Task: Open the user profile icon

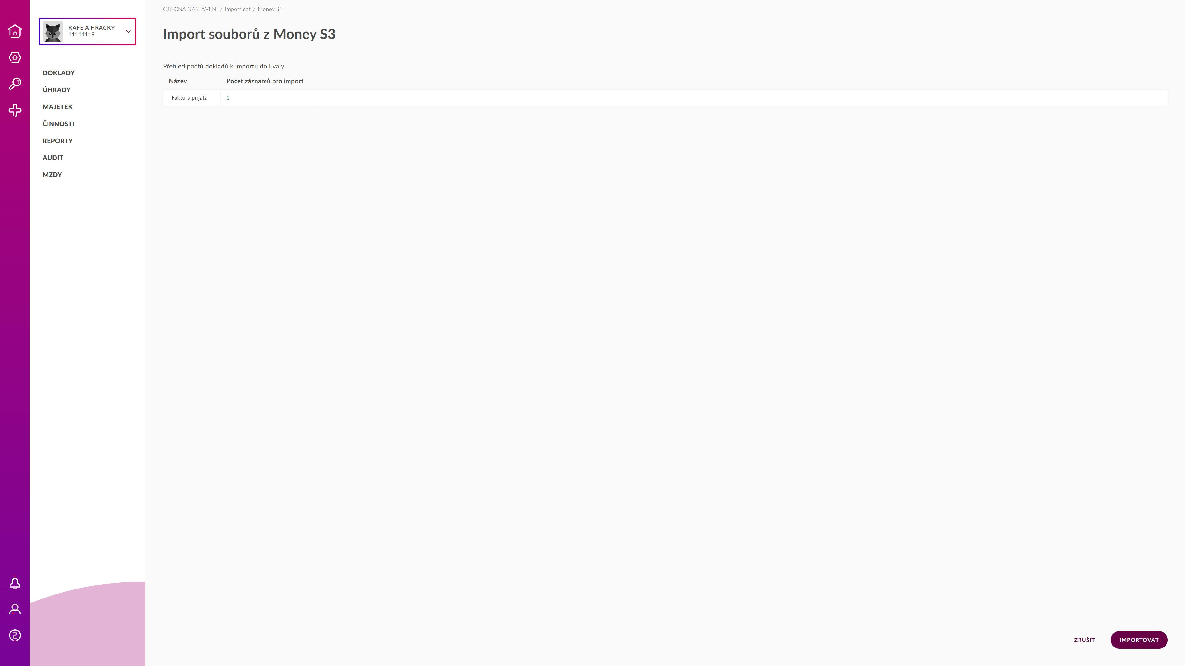Action: point(15,610)
